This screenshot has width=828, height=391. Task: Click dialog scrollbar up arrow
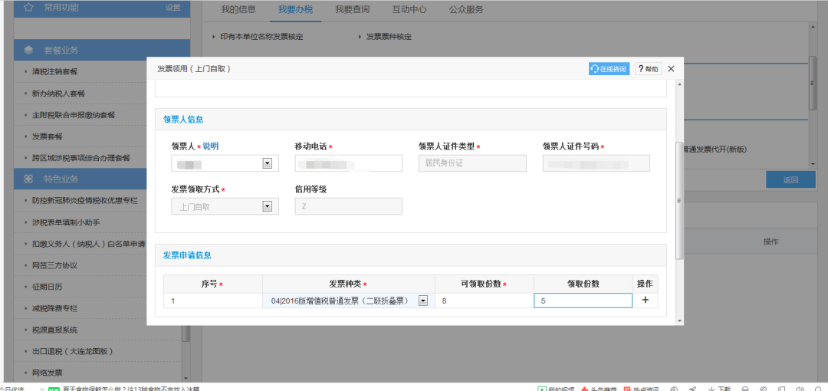pyautogui.click(x=679, y=85)
